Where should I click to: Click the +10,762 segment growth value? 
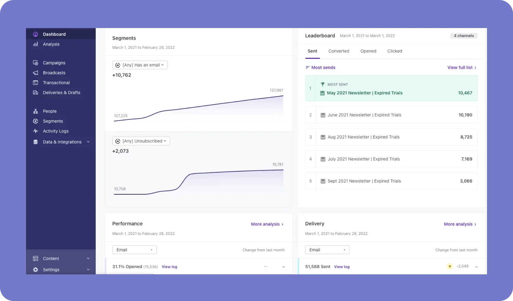(x=122, y=75)
